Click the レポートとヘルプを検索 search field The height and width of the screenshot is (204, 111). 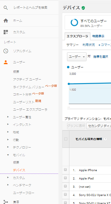[30, 8]
